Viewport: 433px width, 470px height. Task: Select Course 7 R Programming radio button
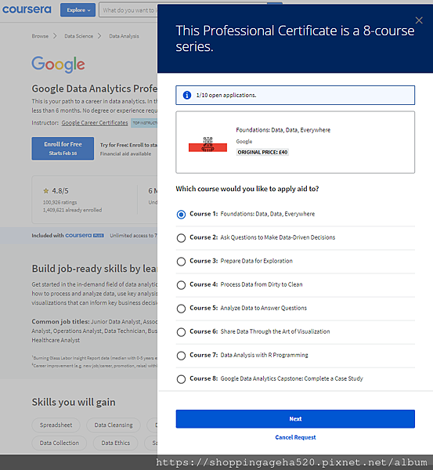[181, 356]
